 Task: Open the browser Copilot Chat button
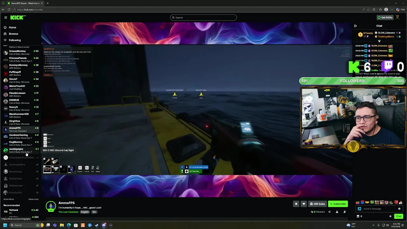pyautogui.click(x=400, y=10)
